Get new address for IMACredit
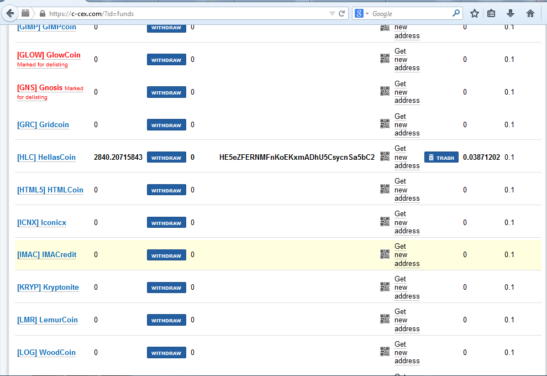 pos(407,255)
